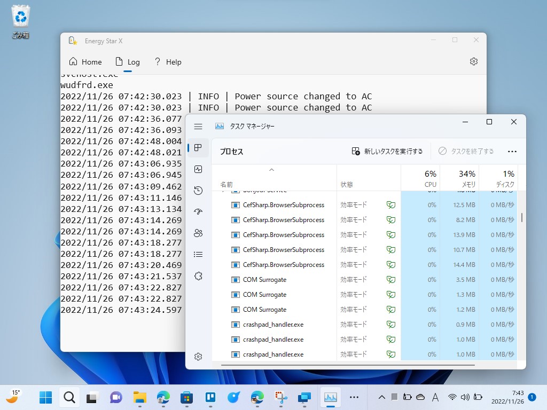
Task: Click first 'Power source changed to AC' log line
Action: [216, 96]
